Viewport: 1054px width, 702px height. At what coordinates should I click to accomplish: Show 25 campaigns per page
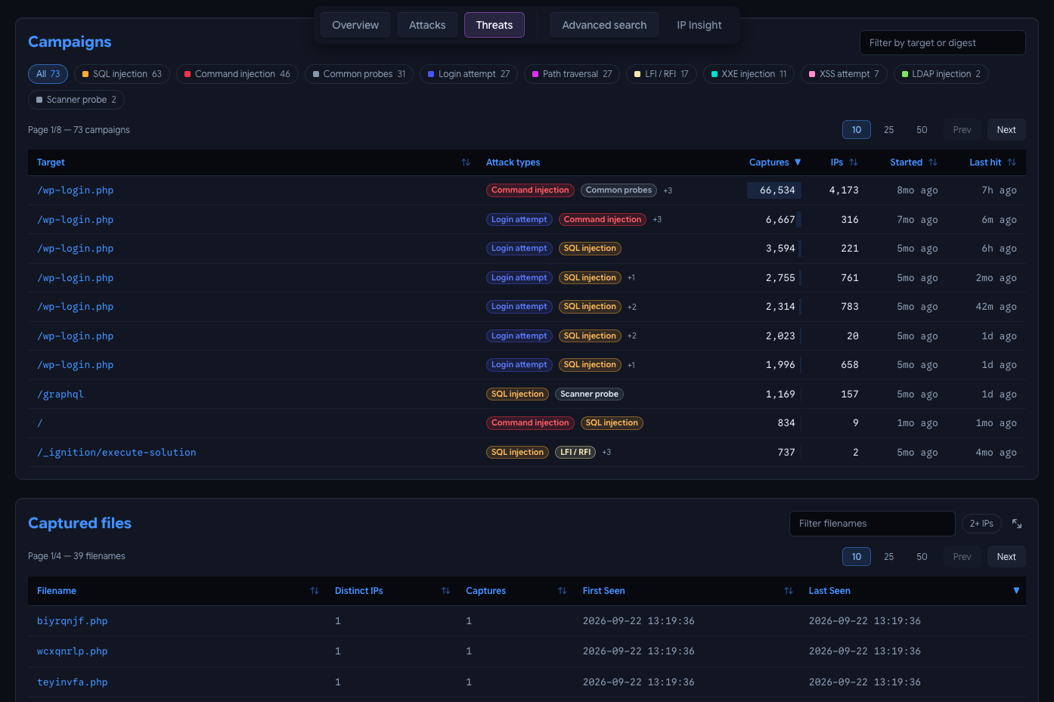tap(889, 130)
